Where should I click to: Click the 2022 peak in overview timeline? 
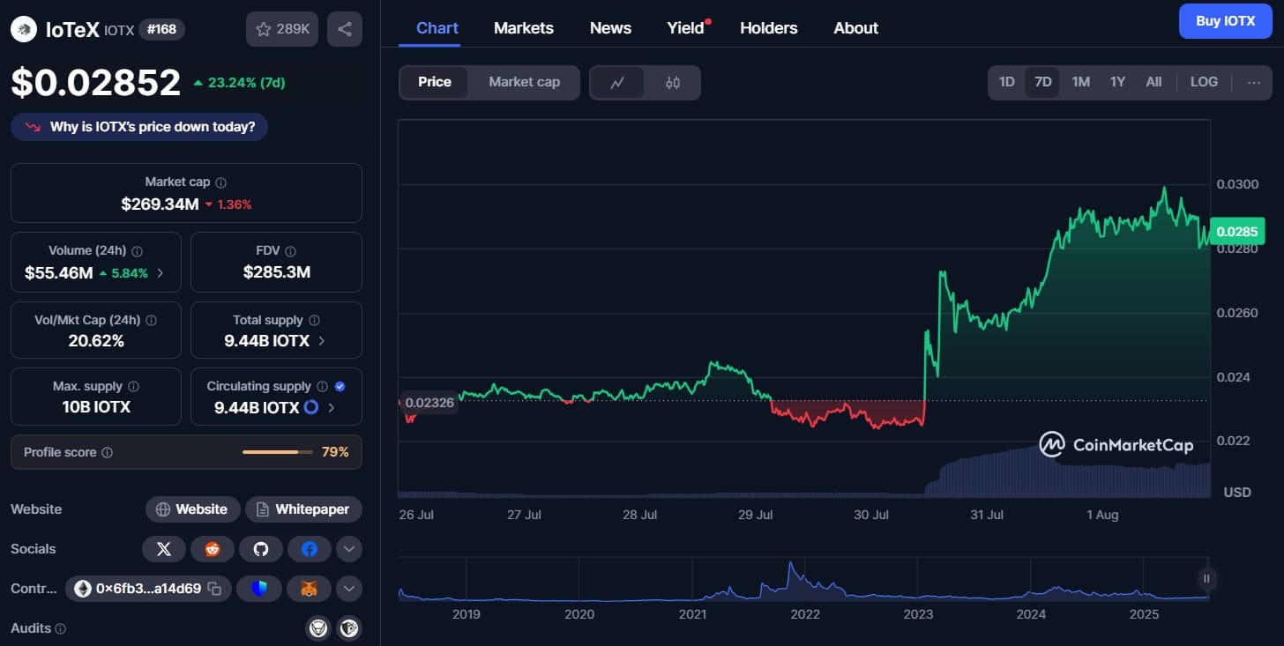791,566
